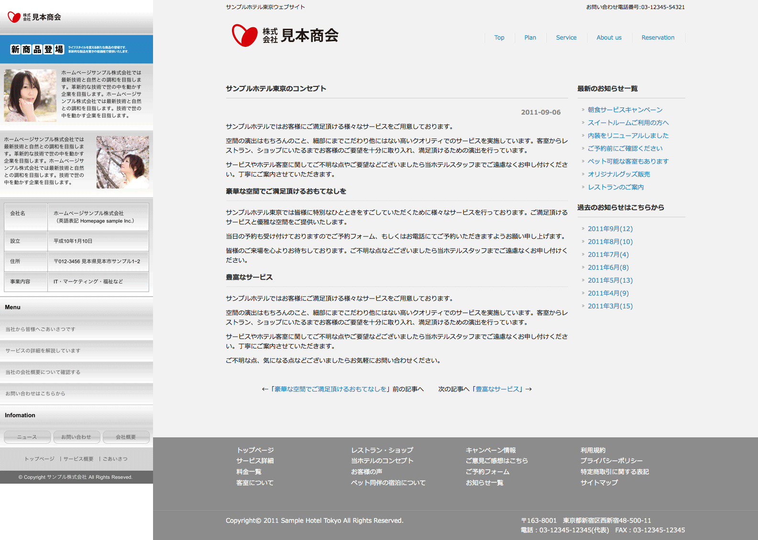The width and height of the screenshot is (758, 540).
Task: Open ペット可能な客室もあります news link
Action: coord(628,161)
